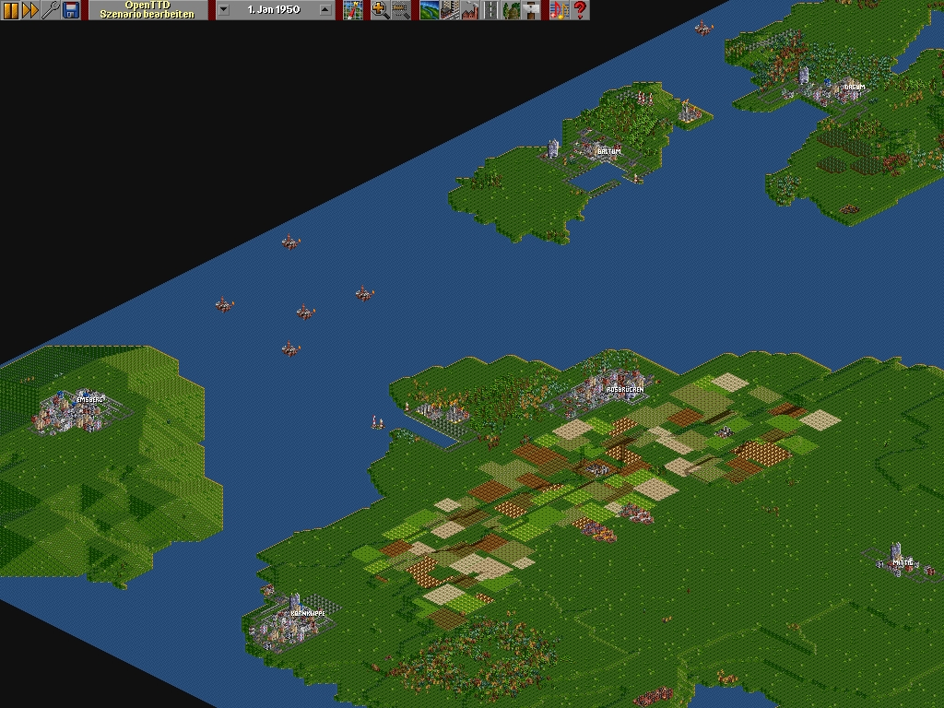Zoom out with the magnifier minus icon
This screenshot has width=944, height=708.
400,10
